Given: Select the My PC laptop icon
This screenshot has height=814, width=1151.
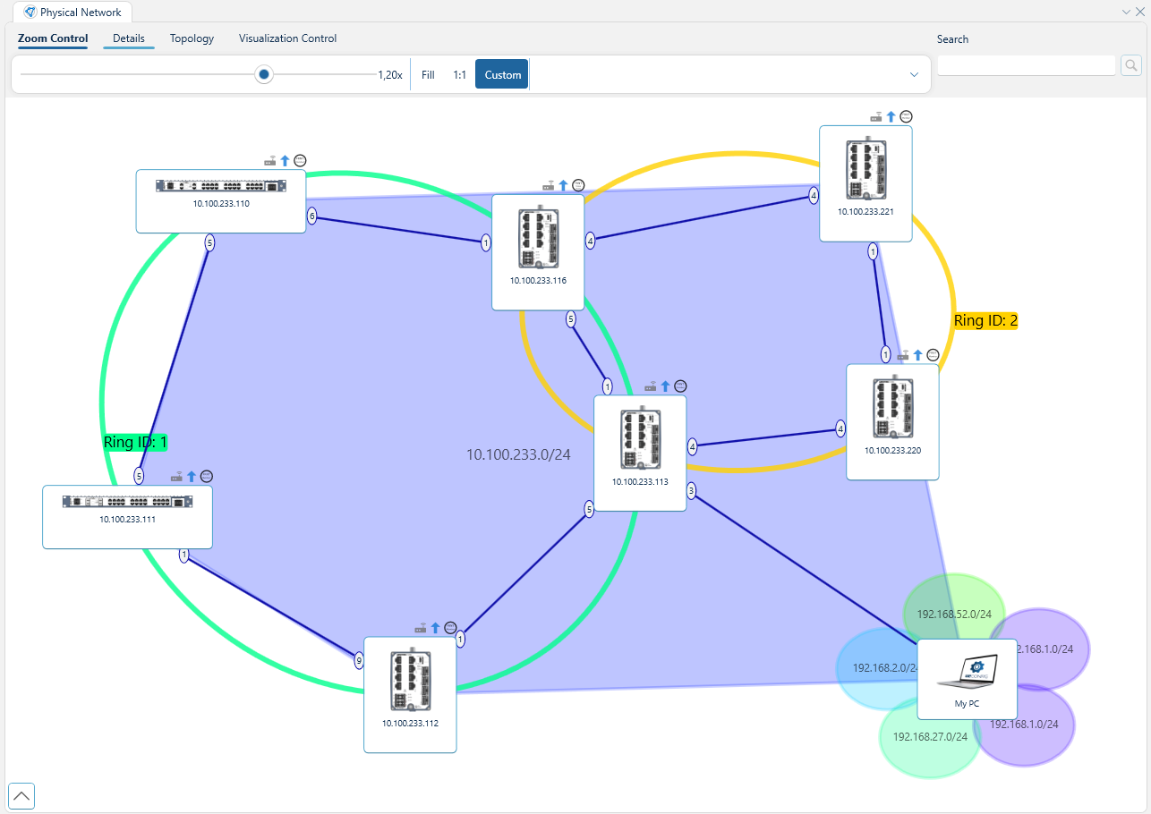Looking at the screenshot, I should coord(967,673).
